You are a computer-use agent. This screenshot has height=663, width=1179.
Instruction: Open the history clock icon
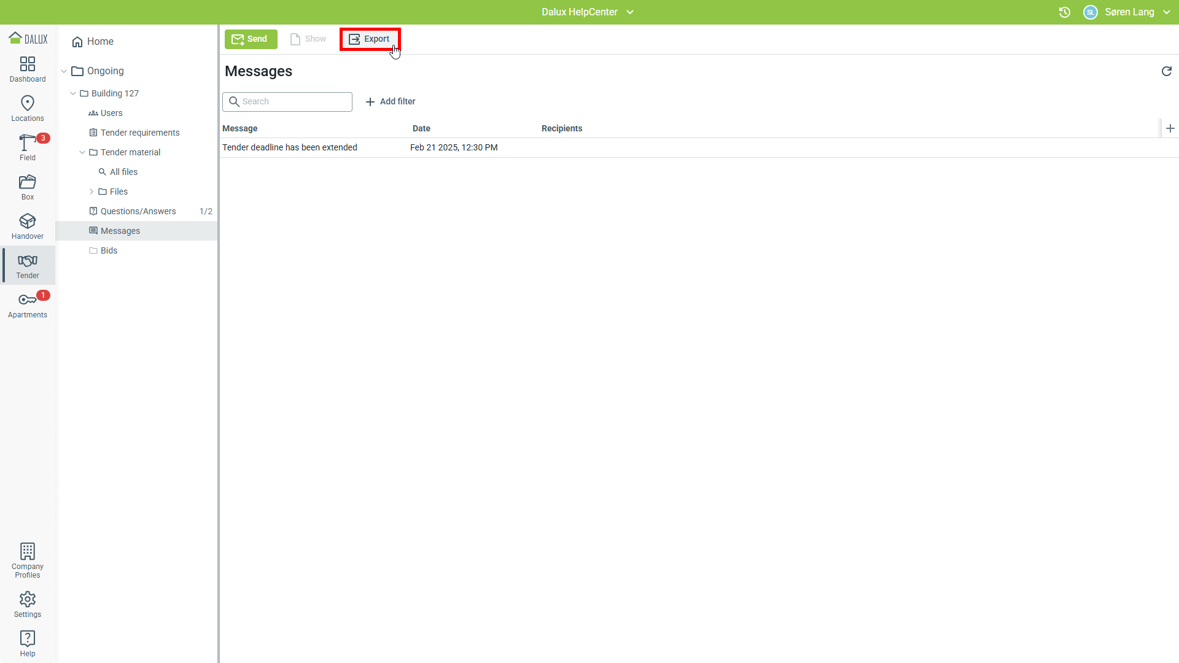[1064, 12]
